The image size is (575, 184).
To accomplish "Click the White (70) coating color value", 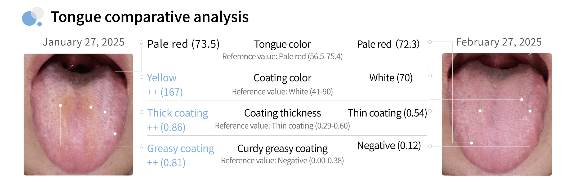I will click(391, 78).
